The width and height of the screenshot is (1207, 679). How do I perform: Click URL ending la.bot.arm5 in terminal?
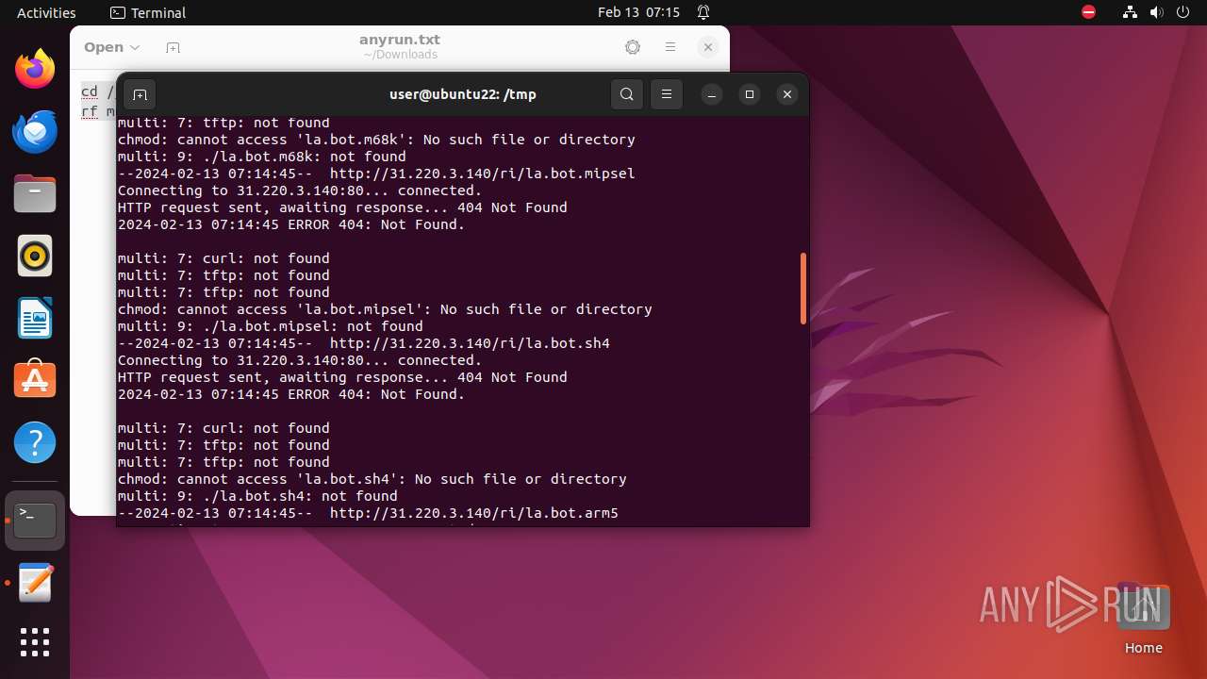[473, 513]
